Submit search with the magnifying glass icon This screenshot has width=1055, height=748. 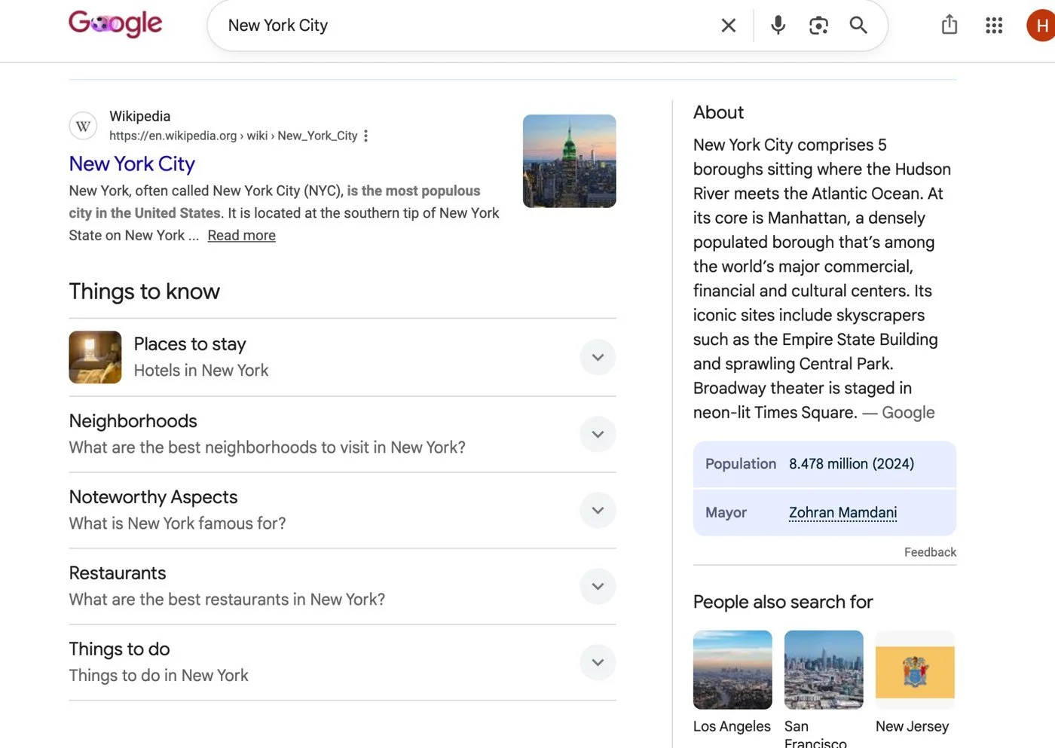(x=858, y=25)
